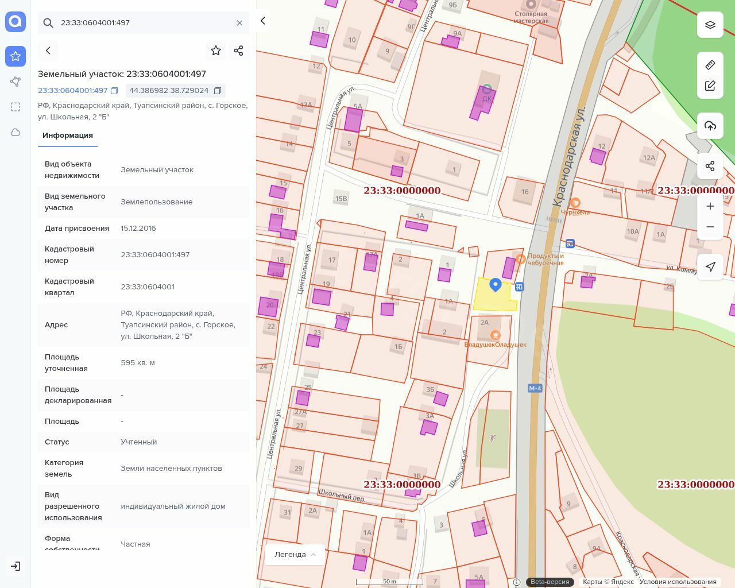Click the search field with cadastral number
The image size is (735, 588).
(144, 23)
